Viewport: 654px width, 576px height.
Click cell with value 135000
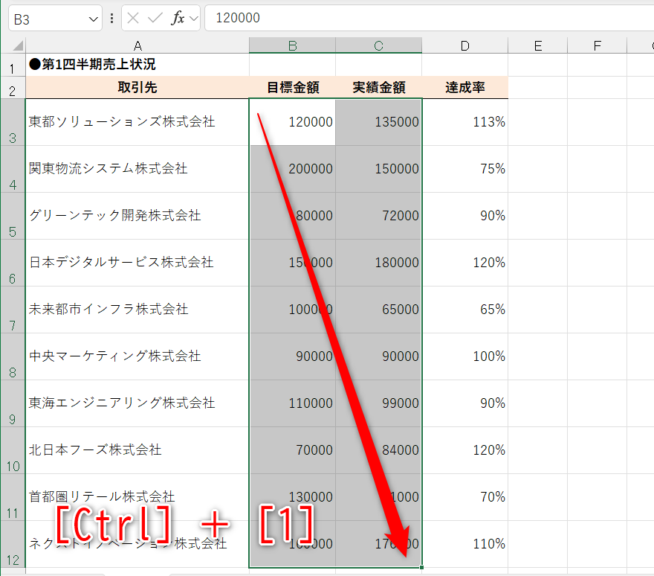379,122
